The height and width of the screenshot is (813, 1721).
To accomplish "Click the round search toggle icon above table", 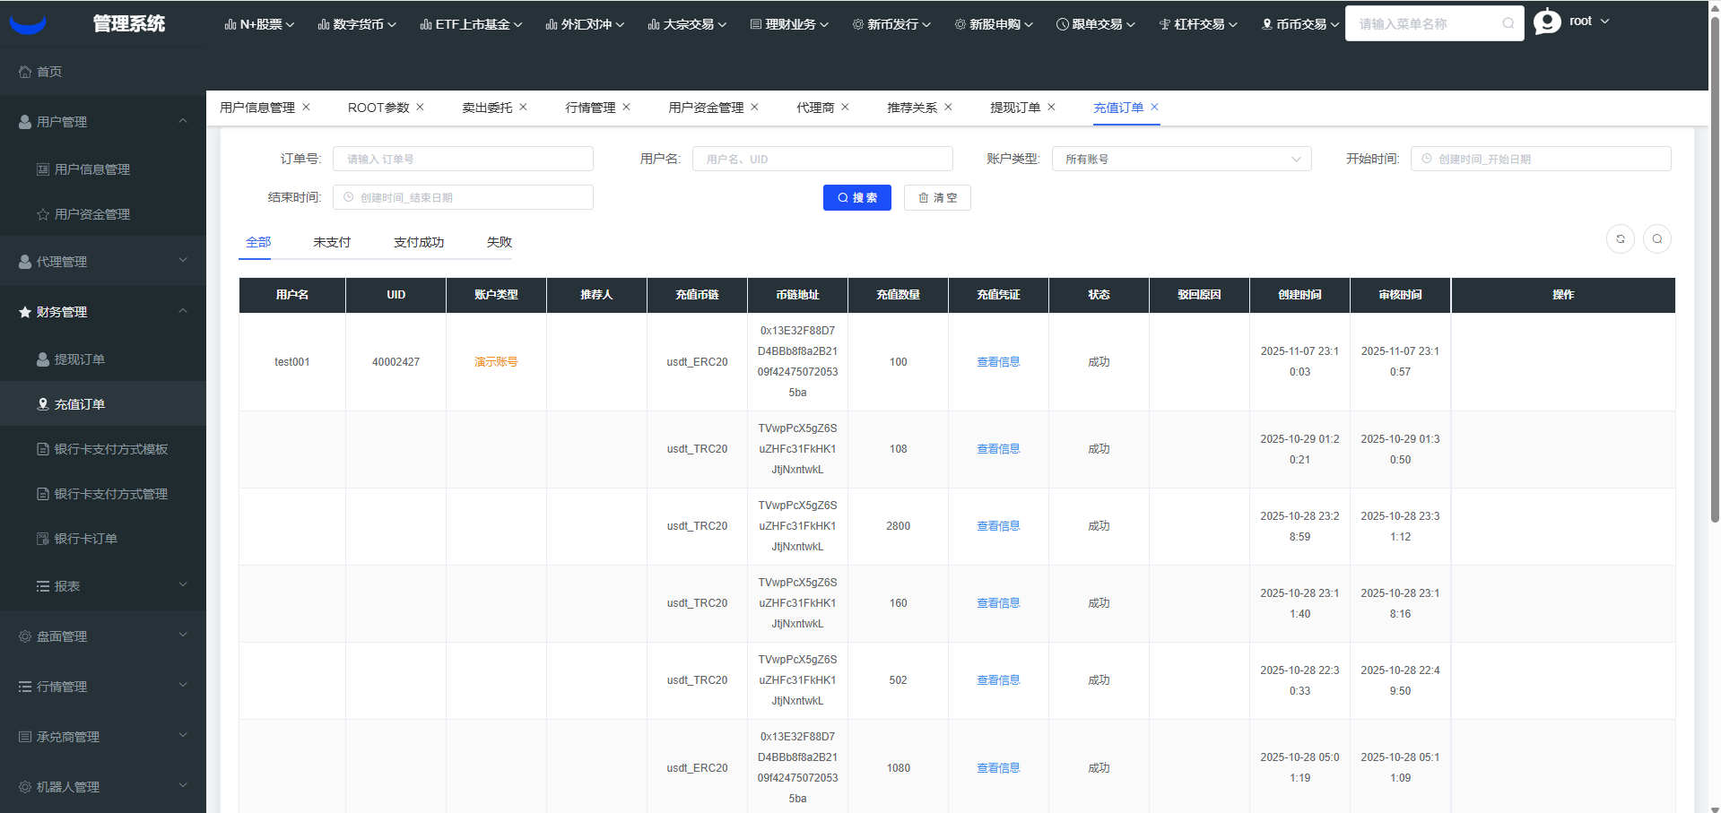I will [1656, 239].
